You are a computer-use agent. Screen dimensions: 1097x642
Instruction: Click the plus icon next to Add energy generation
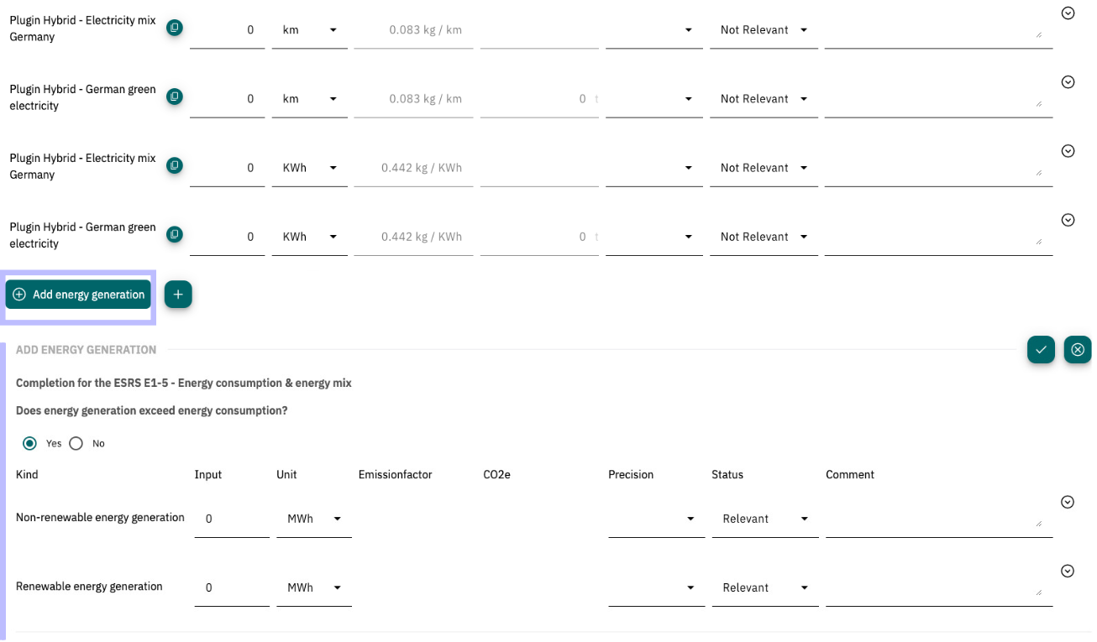[x=178, y=295]
